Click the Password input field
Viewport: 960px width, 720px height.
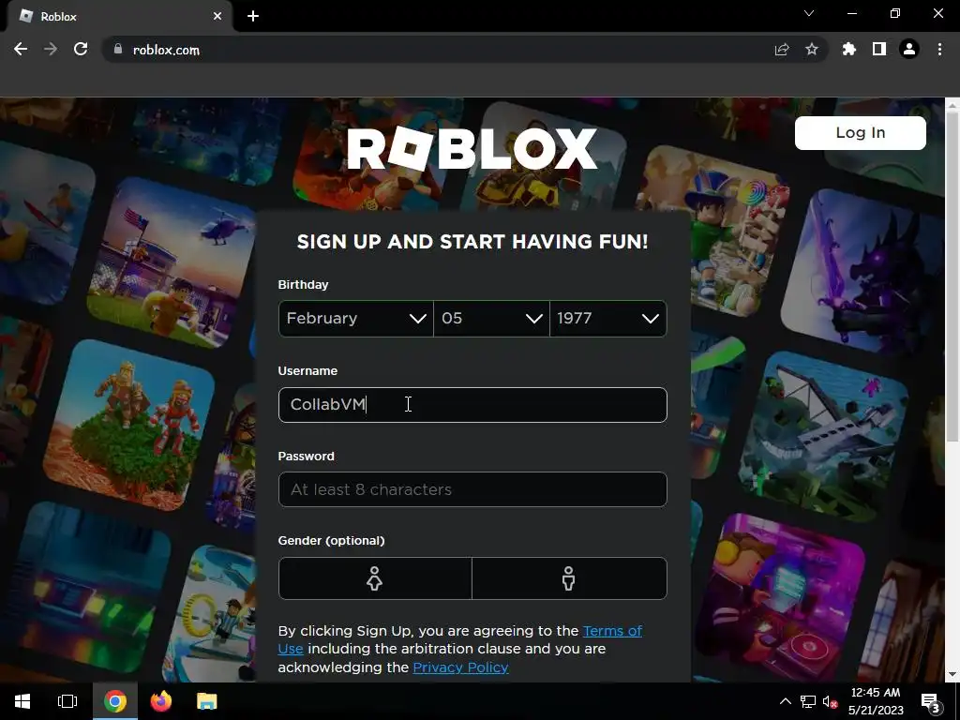point(472,489)
